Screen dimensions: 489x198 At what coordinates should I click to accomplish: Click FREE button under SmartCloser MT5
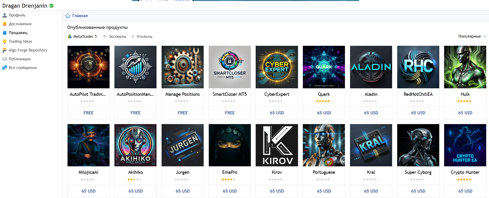tap(230, 113)
